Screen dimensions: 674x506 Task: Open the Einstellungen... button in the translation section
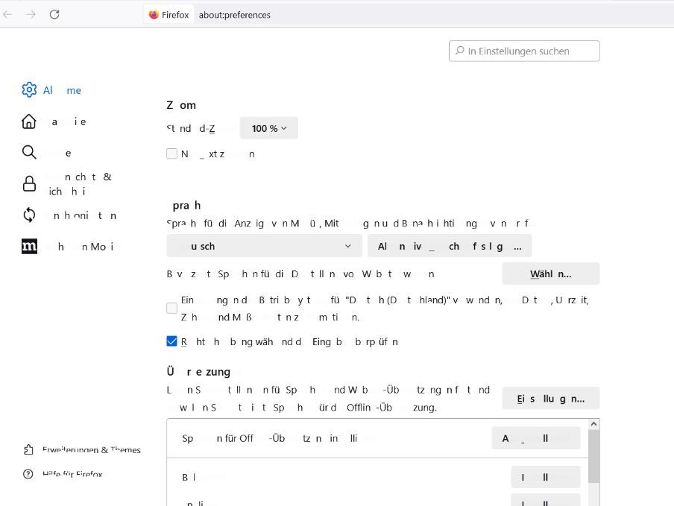(551, 399)
